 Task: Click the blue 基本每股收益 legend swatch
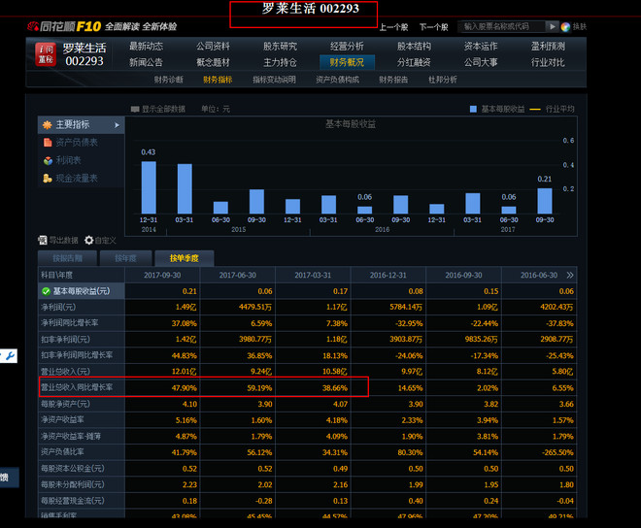click(473, 109)
